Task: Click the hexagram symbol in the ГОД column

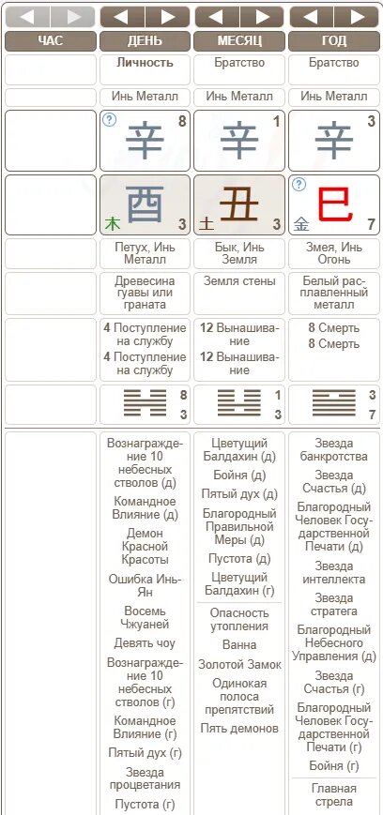Action: 334,403
